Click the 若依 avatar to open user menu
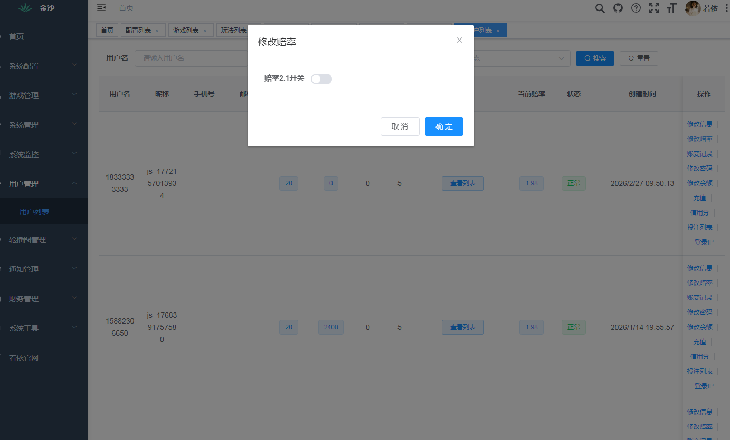 point(692,8)
